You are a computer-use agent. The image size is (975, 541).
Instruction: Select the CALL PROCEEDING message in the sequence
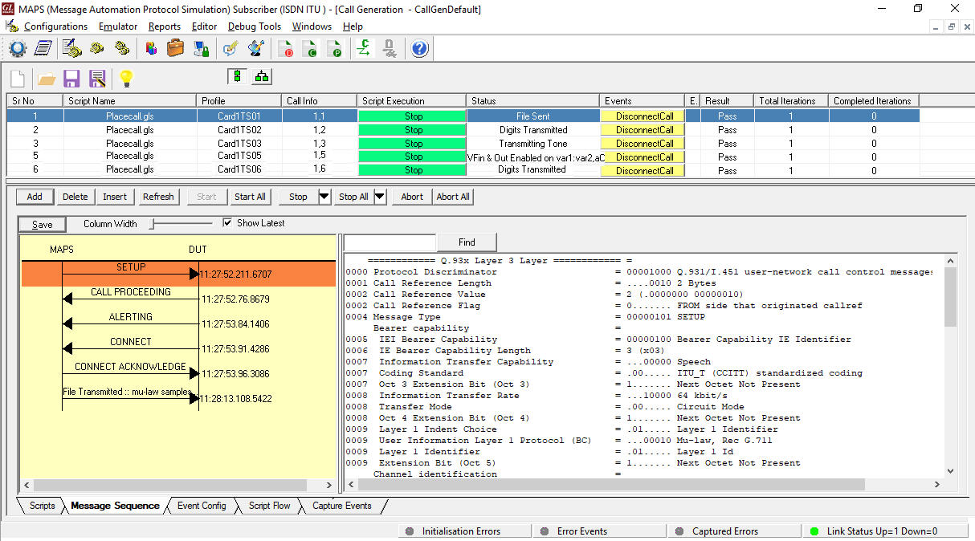pyautogui.click(x=131, y=292)
